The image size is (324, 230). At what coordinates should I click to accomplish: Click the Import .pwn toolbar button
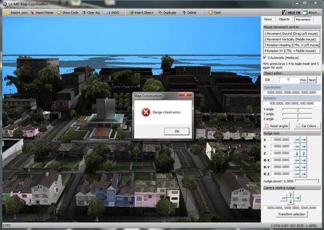16,13
